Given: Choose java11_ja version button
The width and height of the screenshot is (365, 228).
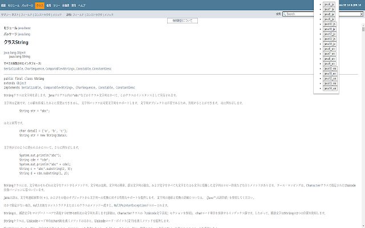Looking at the screenshot, I should [x=330, y=29].
